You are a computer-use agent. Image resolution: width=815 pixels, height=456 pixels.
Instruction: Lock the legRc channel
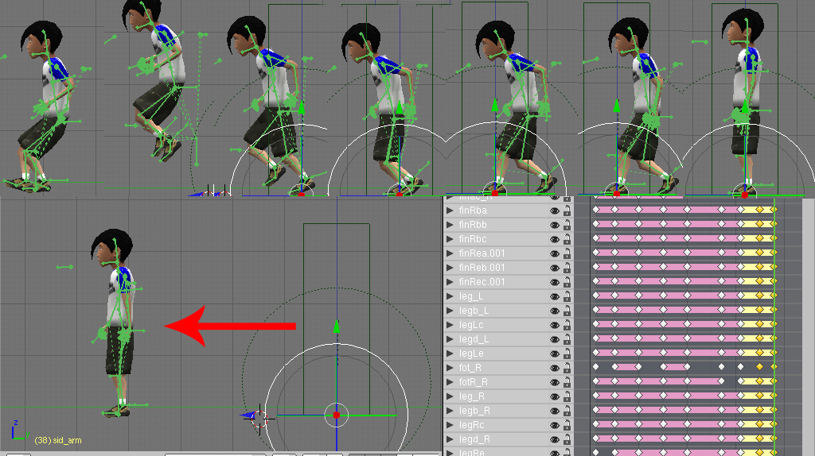coord(567,425)
